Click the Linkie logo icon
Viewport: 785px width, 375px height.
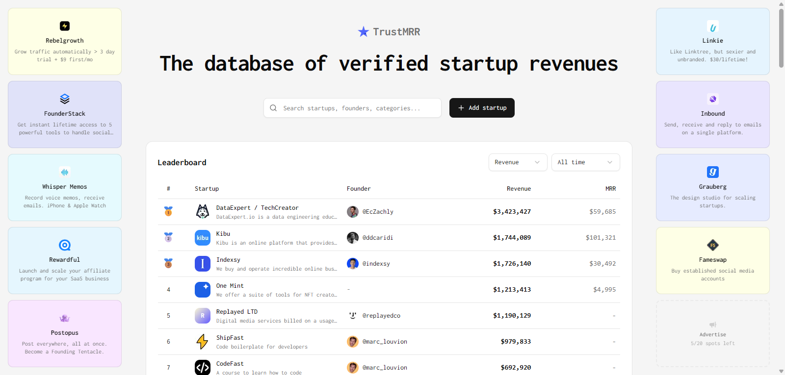[x=713, y=26]
